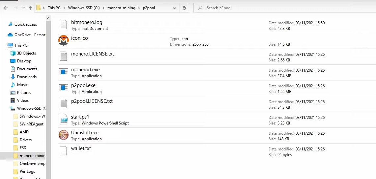Image resolution: width=376 pixels, height=179 pixels.
Task: Select the start.ps1 file name
Action: tap(80, 117)
